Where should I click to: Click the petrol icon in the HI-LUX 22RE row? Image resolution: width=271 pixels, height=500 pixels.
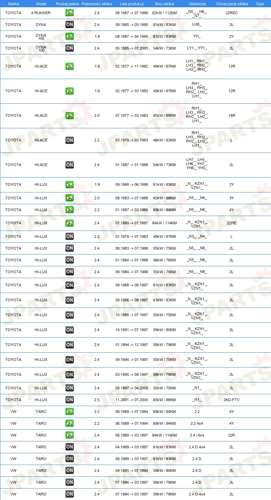(x=70, y=223)
